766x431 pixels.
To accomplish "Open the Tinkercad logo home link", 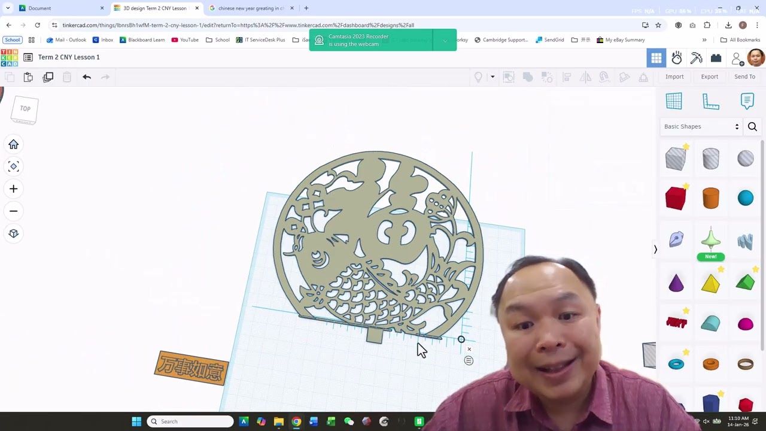I will tap(9, 57).
